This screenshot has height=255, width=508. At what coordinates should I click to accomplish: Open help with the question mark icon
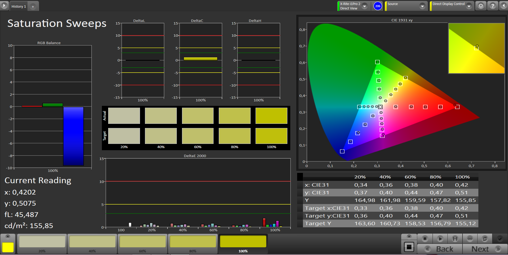point(493,6)
